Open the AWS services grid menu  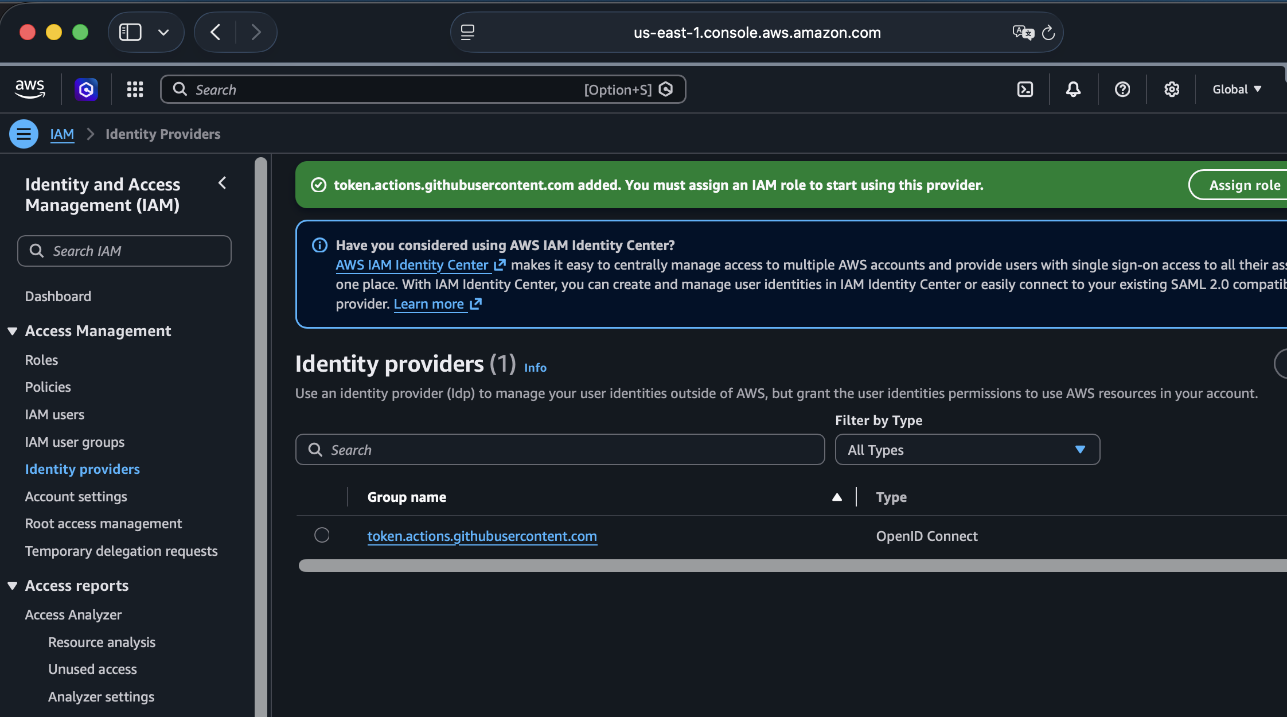[135, 89]
